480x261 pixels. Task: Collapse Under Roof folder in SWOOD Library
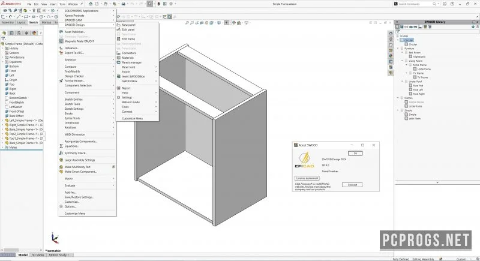pyautogui.click(x=402, y=82)
